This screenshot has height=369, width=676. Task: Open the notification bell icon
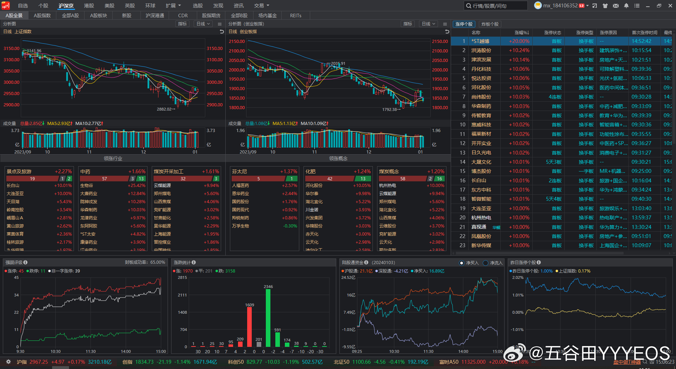click(626, 6)
